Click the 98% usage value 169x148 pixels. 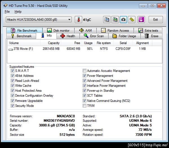click(x=90, y=49)
